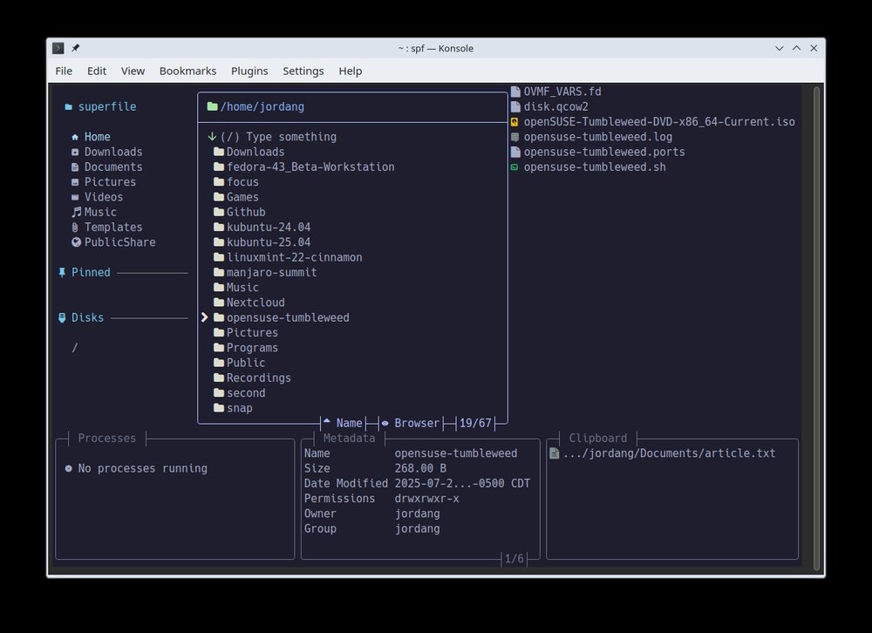
Task: Click the disc icon for openSUSE ISO file
Action: coord(514,122)
